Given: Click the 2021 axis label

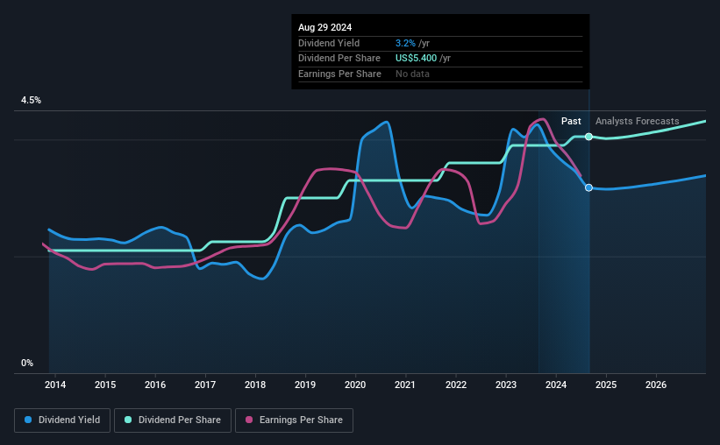Looking at the screenshot, I should 405,385.
